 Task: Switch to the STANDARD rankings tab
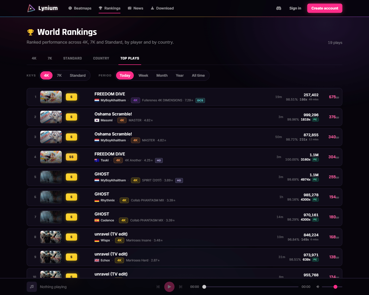click(73, 58)
